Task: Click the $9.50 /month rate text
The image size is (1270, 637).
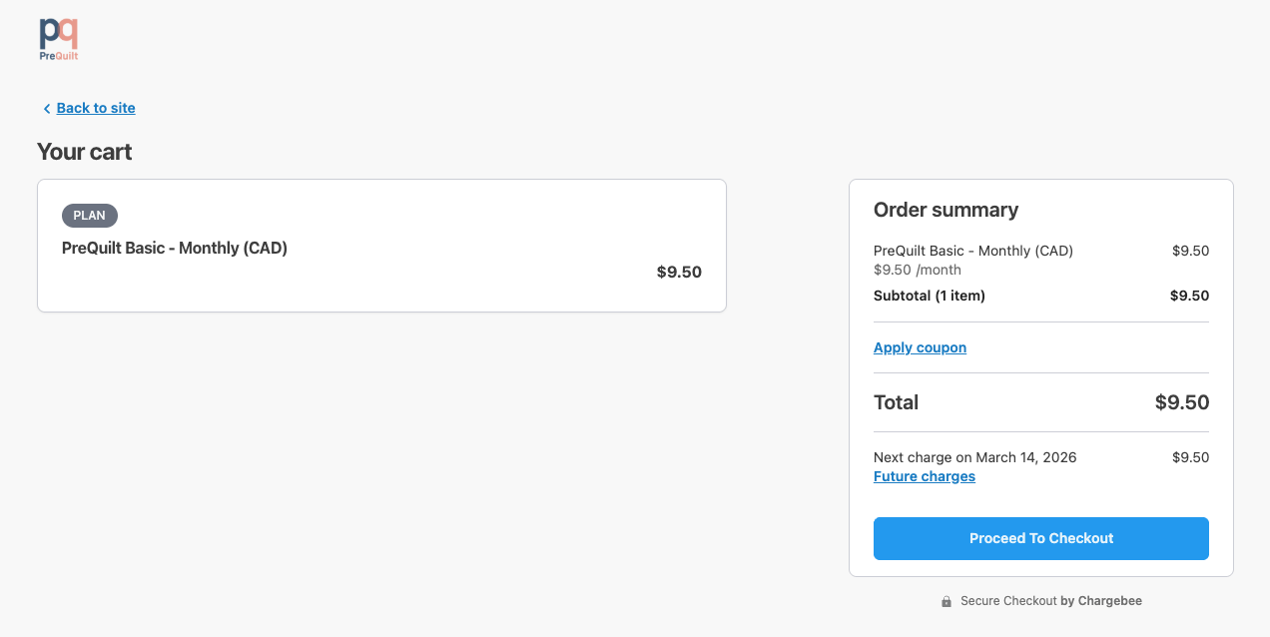Action: (x=917, y=270)
